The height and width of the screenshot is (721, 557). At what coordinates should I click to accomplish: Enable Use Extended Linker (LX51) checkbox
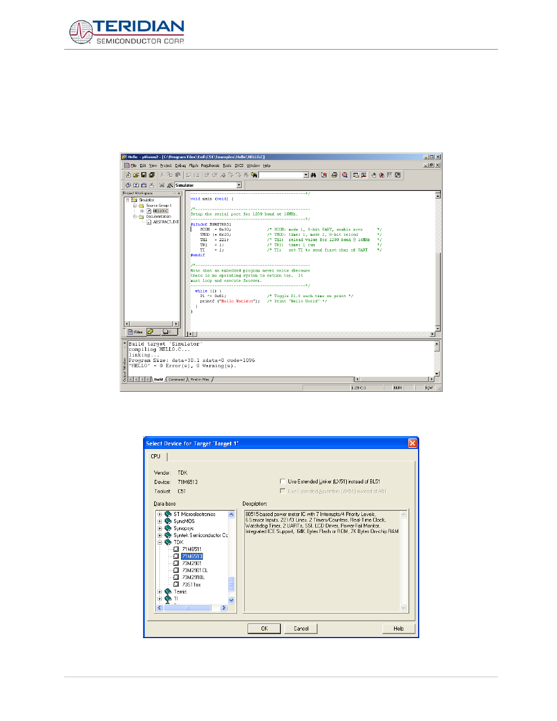(x=283, y=482)
